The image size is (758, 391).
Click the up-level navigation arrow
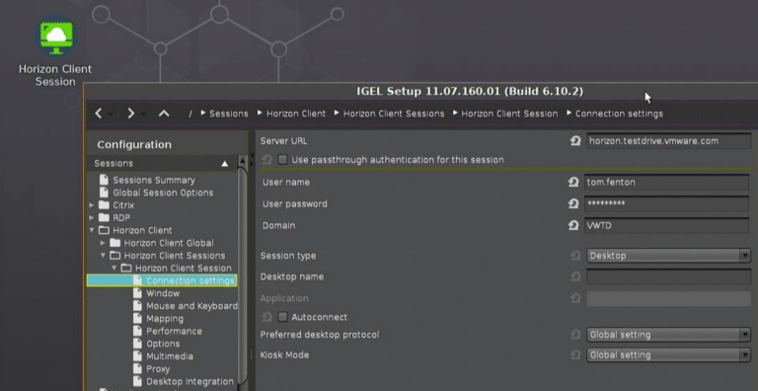click(164, 114)
